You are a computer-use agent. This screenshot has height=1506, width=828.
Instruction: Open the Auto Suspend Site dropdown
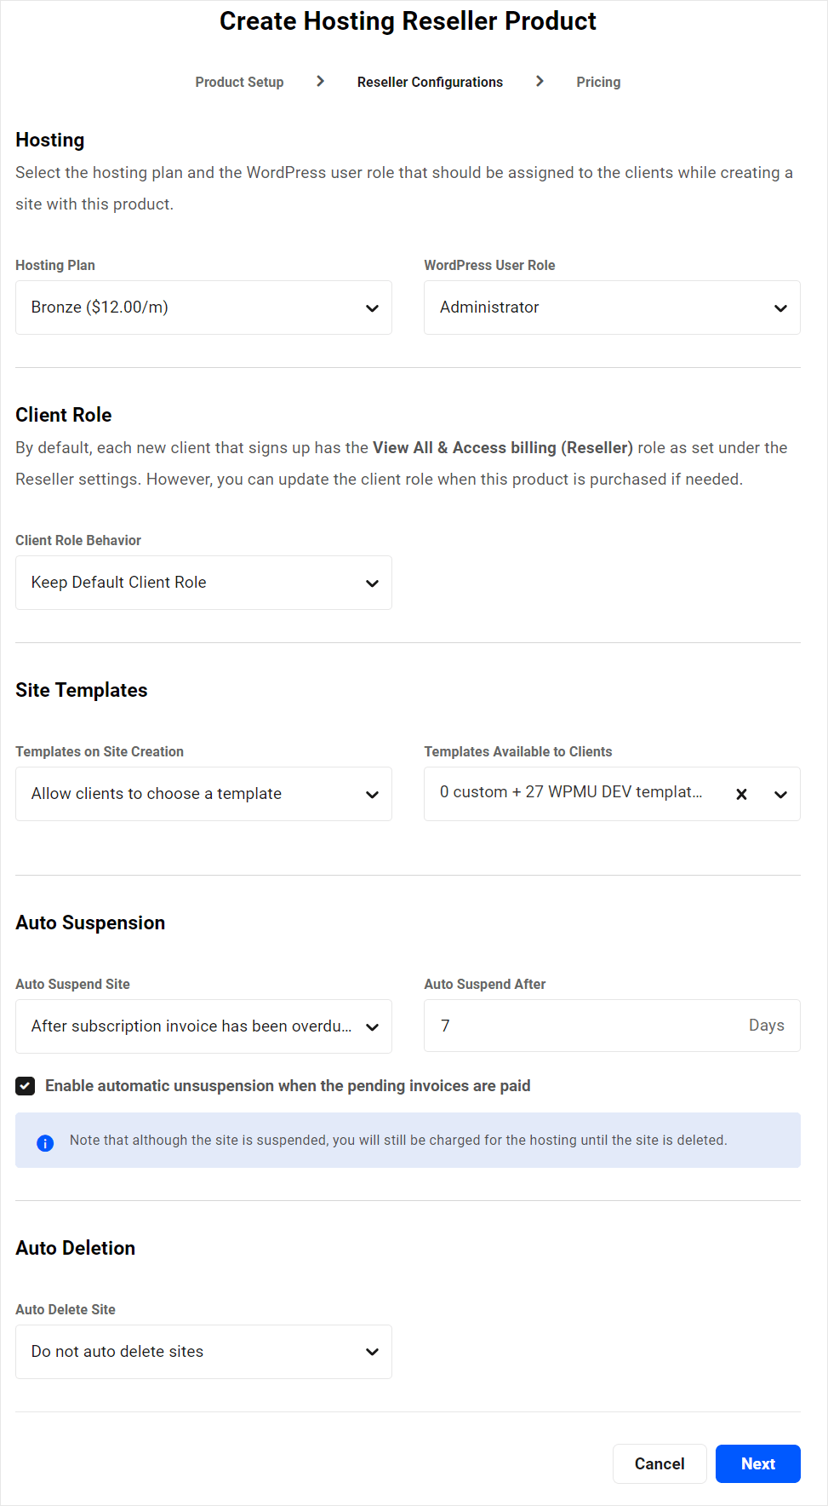[203, 1026]
